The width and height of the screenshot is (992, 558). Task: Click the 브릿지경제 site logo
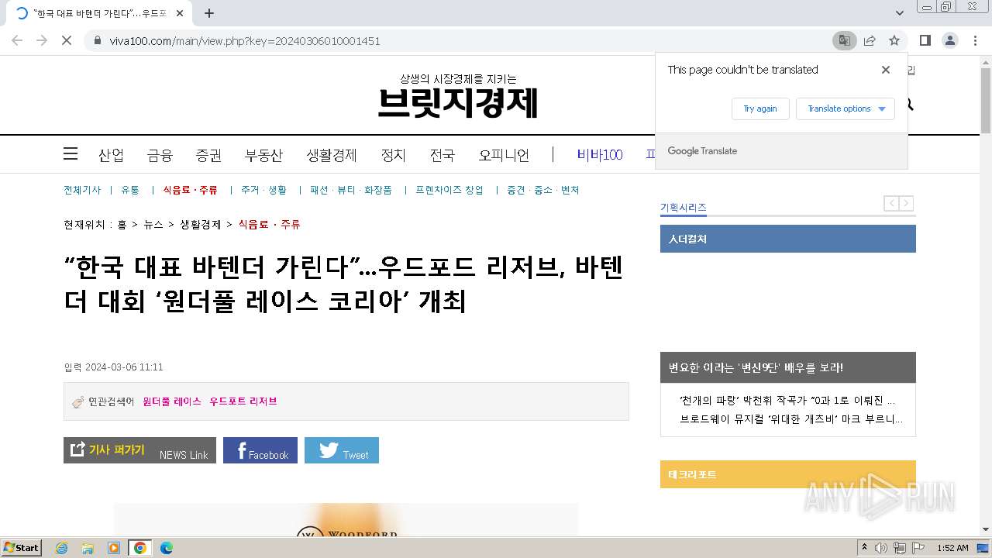coord(458,102)
